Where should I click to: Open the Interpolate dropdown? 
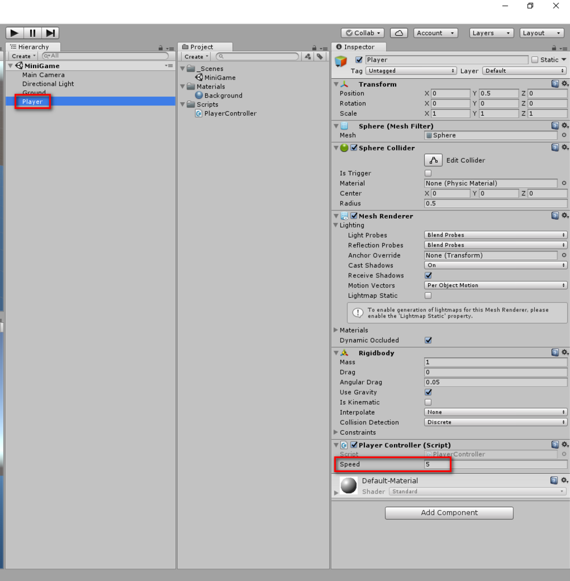[x=496, y=412]
